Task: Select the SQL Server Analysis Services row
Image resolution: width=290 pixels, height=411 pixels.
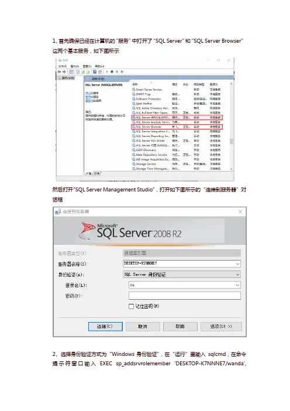Action: 177,122
